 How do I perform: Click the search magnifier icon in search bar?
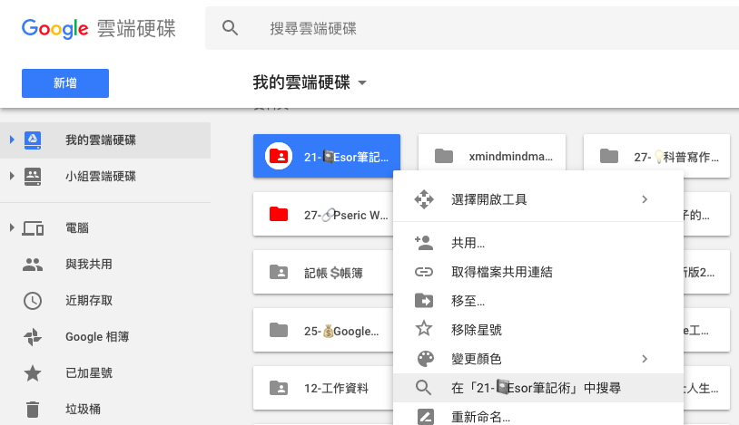coord(230,28)
